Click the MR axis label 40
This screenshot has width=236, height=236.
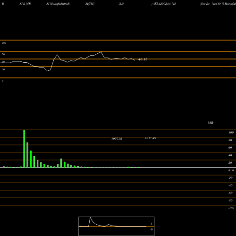tap(230, 155)
